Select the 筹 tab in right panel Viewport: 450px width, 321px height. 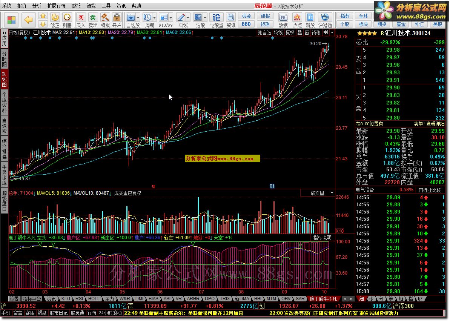click(x=391, y=299)
